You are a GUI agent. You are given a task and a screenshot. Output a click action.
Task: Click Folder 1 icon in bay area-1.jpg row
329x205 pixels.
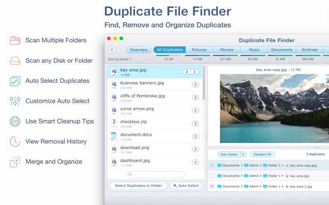(x=265, y=186)
